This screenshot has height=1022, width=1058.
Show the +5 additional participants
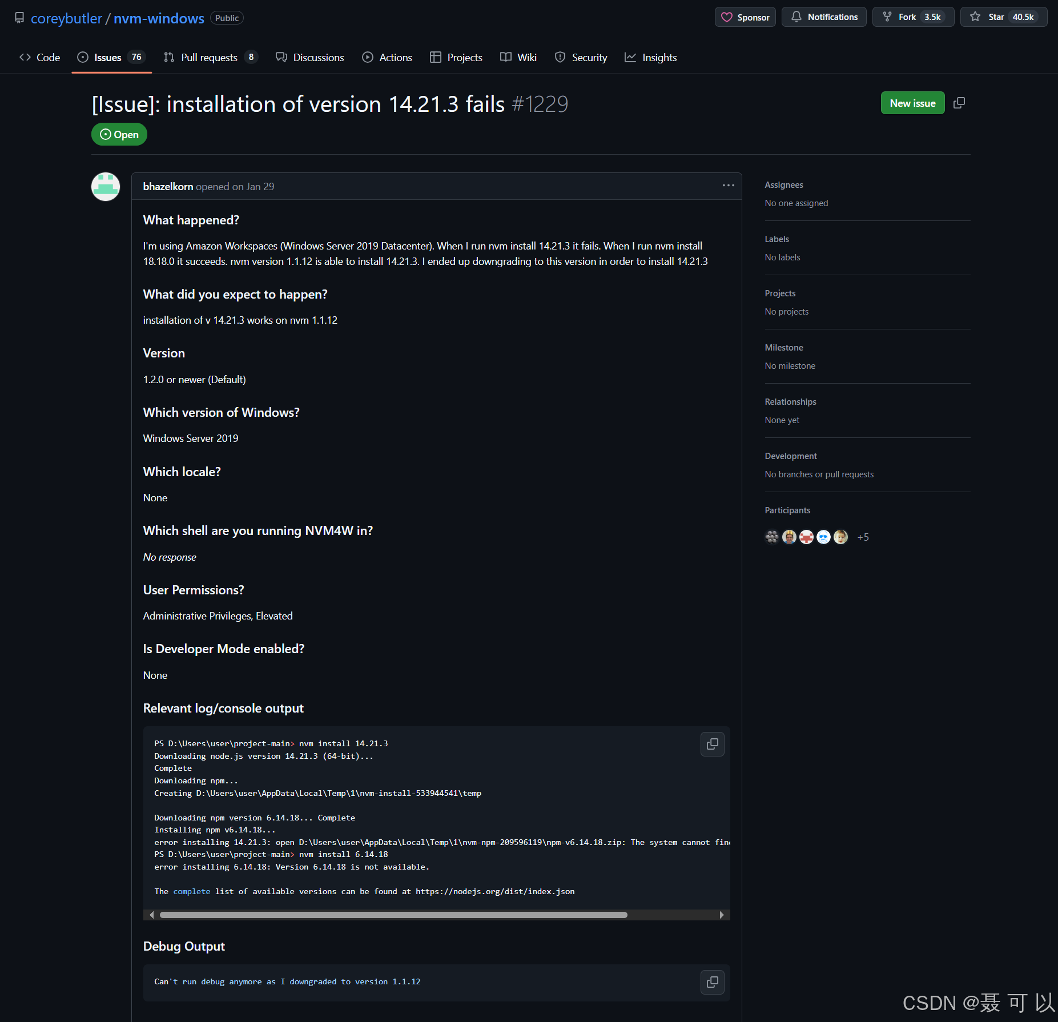(863, 537)
